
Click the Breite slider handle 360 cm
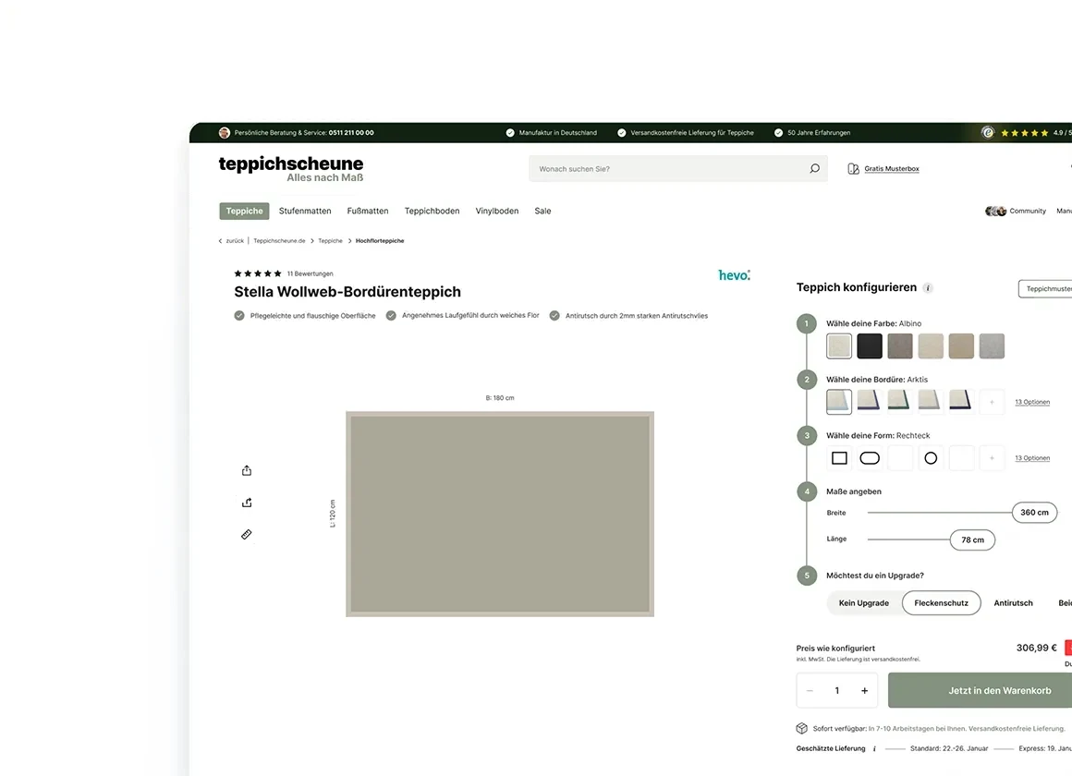(x=1034, y=512)
